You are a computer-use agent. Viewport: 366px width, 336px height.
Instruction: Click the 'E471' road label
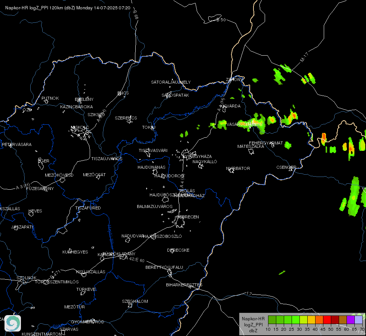click(56, 274)
